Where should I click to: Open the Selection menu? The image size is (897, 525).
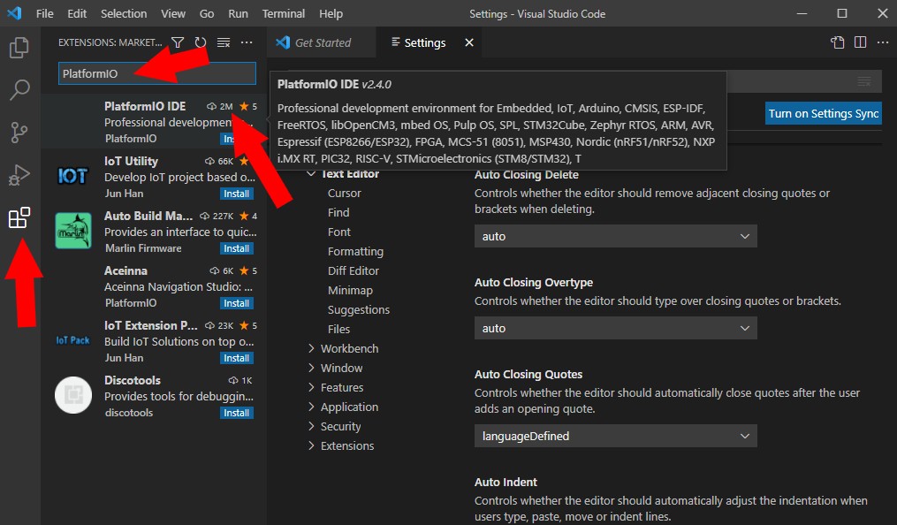pos(124,13)
